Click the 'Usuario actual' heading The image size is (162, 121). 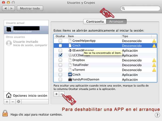tap(15, 23)
